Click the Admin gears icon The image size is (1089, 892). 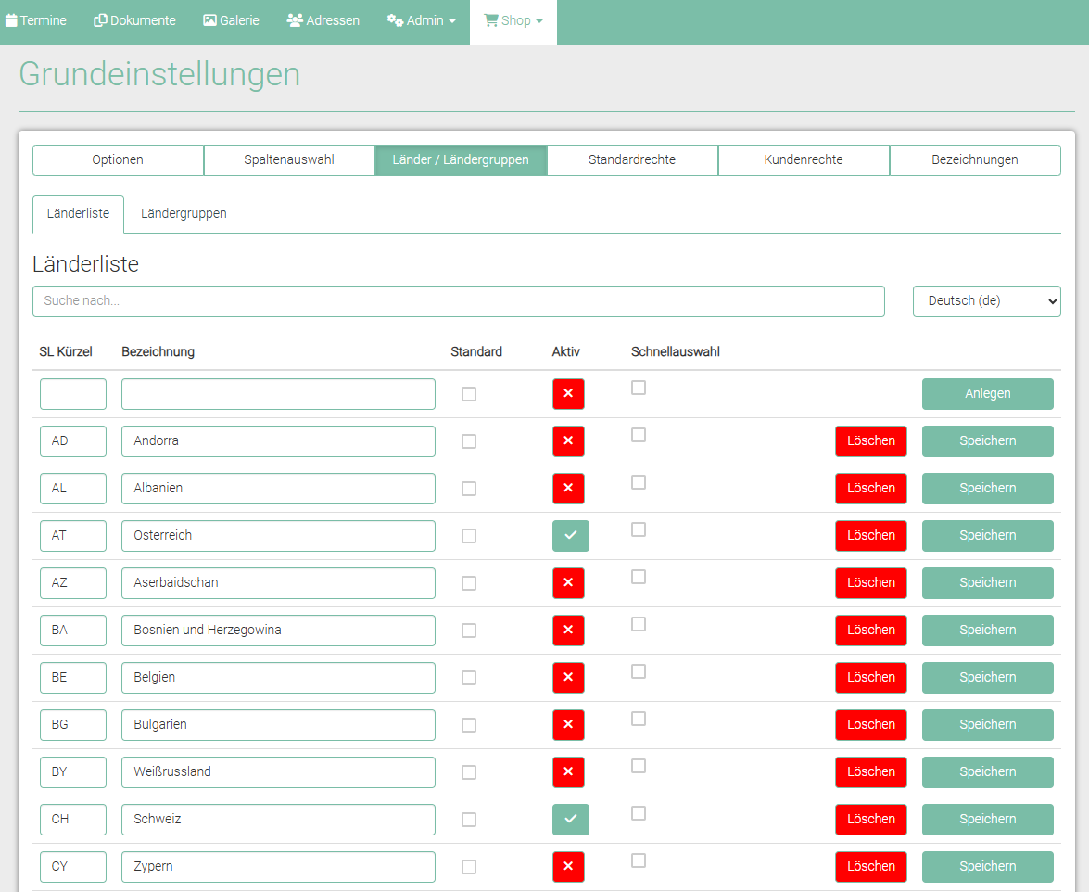coord(395,20)
